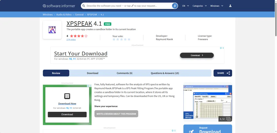Image resolution: width=277 pixels, height=133 pixels.
Task: Click the Request Download arrow icon
Action: 191,131
